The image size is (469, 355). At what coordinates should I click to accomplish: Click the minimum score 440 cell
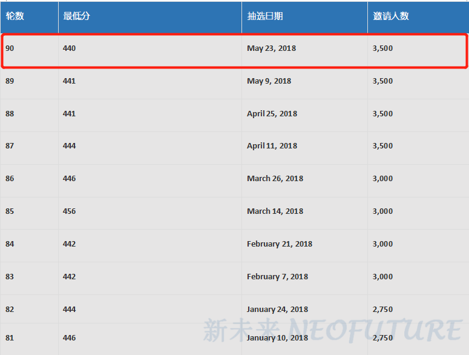pos(69,48)
